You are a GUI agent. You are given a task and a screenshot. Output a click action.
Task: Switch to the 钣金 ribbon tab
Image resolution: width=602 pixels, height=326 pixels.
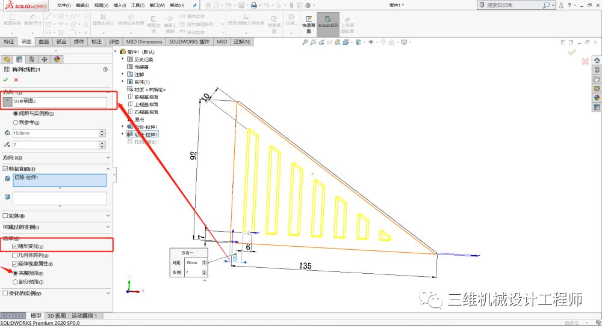61,42
